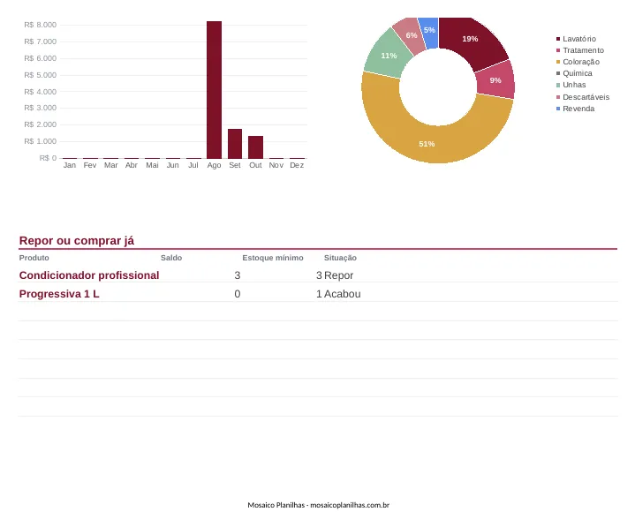Click the 'R$ 8.000' axis label

(40, 25)
